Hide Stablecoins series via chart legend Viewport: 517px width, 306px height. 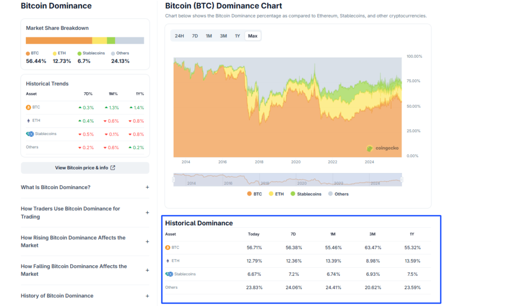(305, 194)
